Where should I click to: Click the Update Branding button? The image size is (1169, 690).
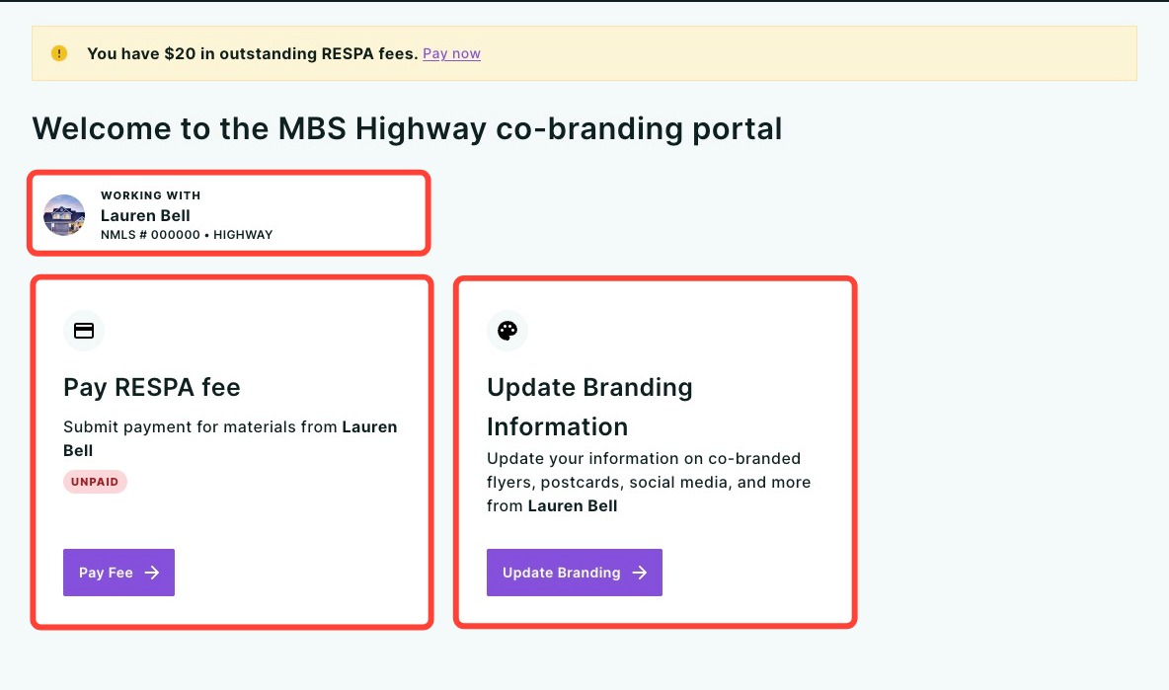(574, 573)
